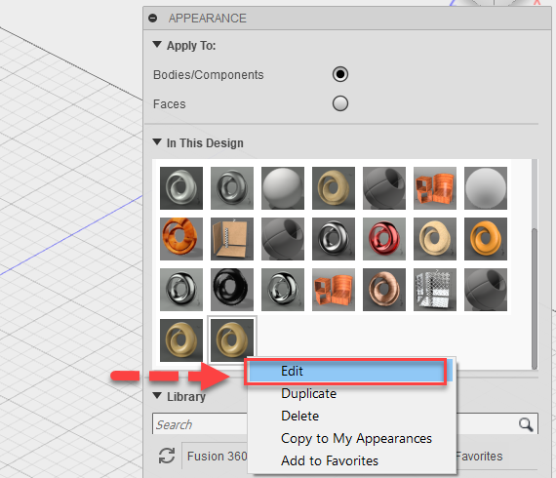The height and width of the screenshot is (478, 556).
Task: Collapse the APPEARANCE dialog with minus icon
Action: tap(153, 19)
